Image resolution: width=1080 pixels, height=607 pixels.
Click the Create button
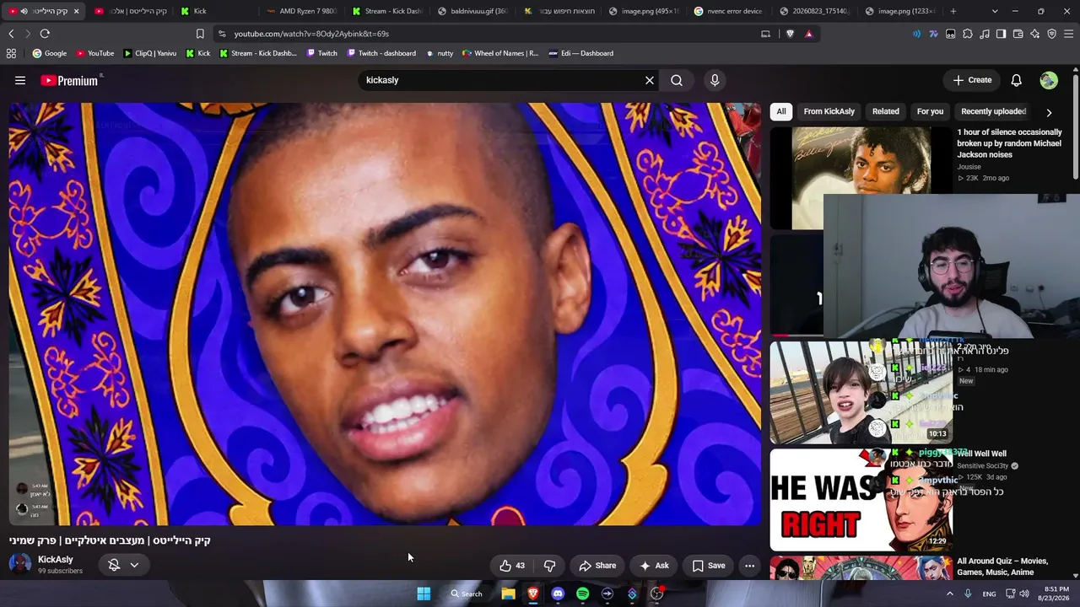pos(972,80)
